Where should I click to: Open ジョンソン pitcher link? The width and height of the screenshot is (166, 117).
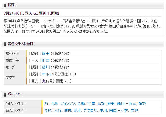pyautogui.click(x=68, y=103)
